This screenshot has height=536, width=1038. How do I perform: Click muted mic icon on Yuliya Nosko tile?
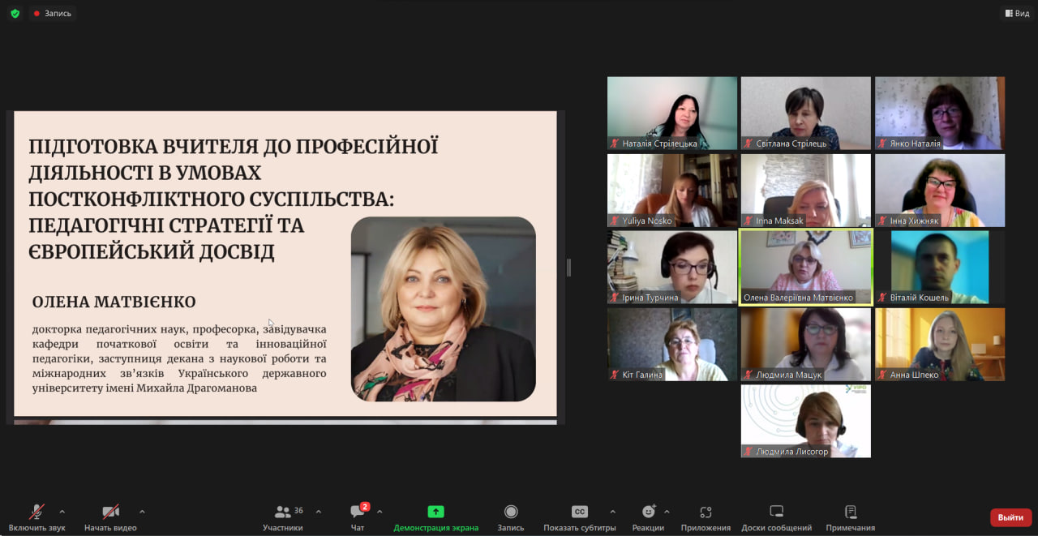(x=615, y=221)
